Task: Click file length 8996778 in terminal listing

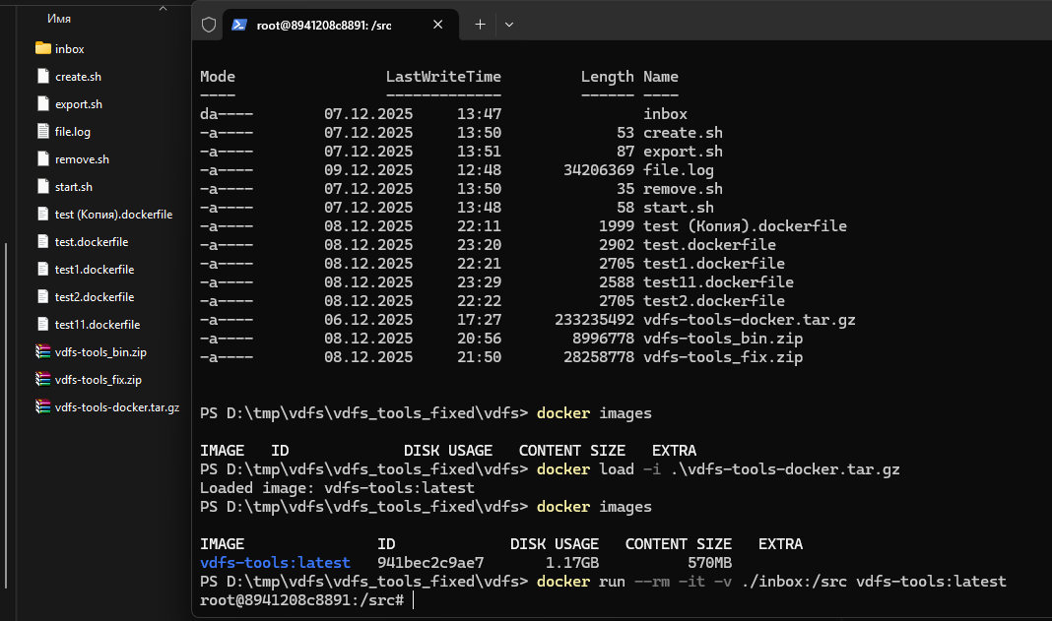Action: click(603, 339)
